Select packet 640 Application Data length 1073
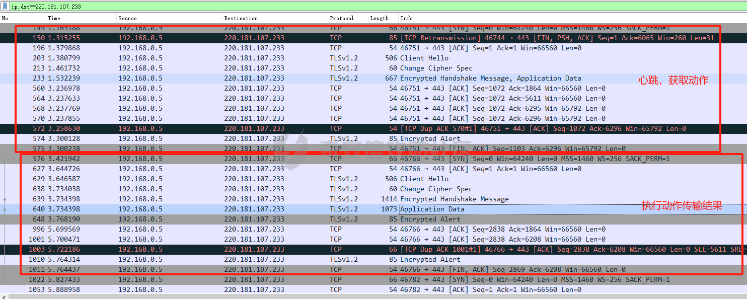Viewport: 747px width, 299px height. coord(373,209)
